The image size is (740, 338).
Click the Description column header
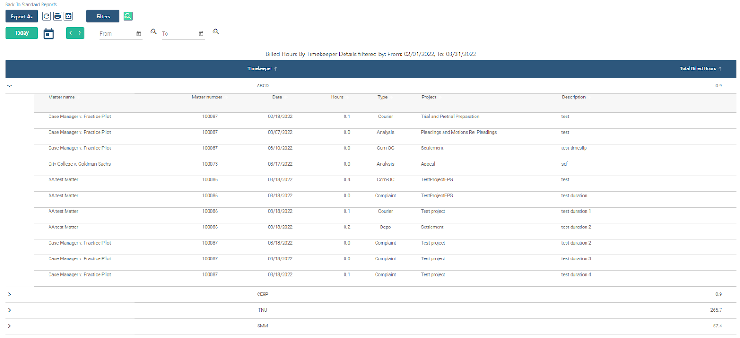[573, 97]
